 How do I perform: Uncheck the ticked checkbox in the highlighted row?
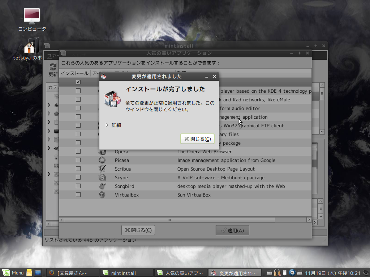tap(78, 82)
